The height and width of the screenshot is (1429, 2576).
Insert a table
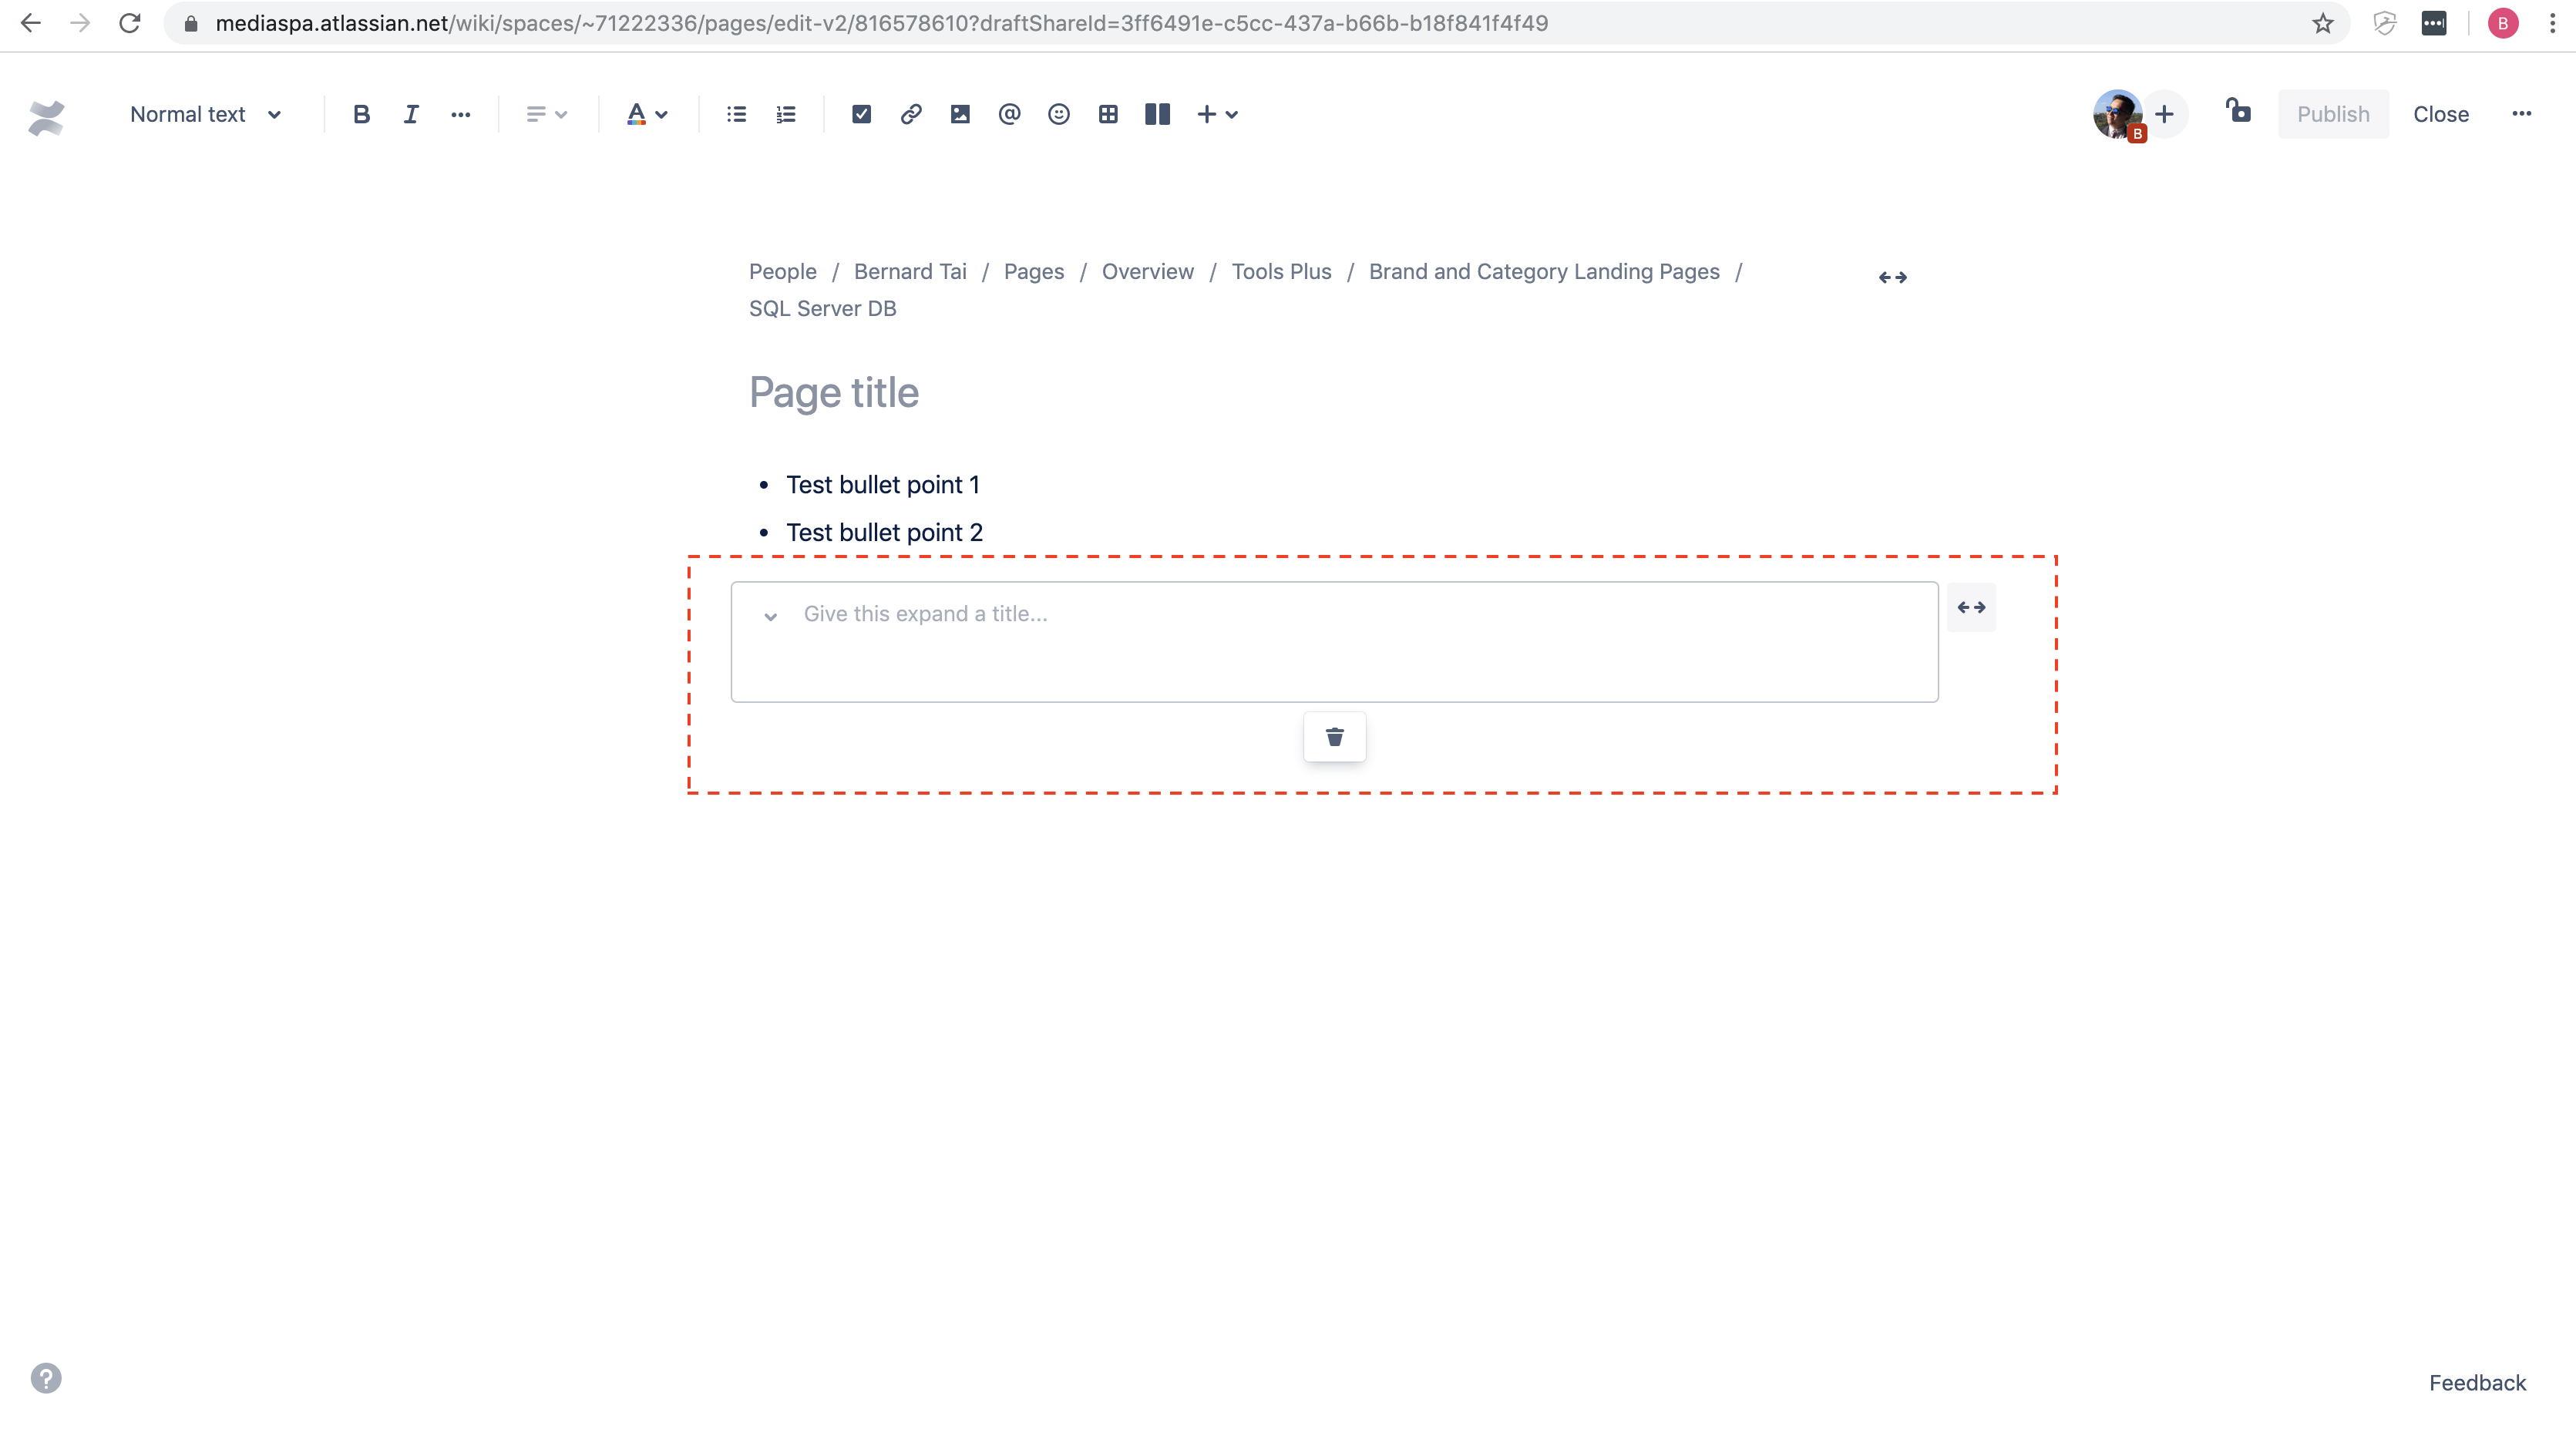[x=1108, y=114]
